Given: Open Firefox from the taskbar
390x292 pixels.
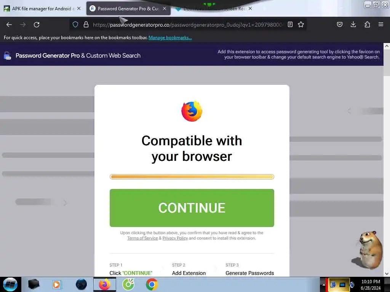Looking at the screenshot, I should click(105, 284).
